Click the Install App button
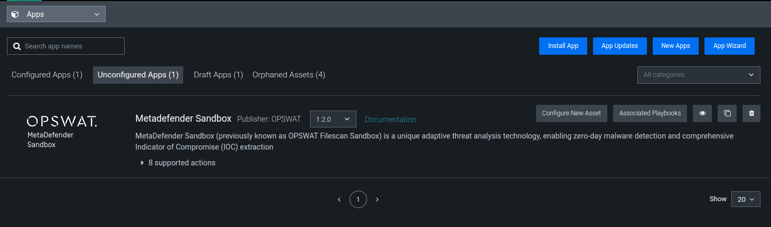 pyautogui.click(x=563, y=46)
